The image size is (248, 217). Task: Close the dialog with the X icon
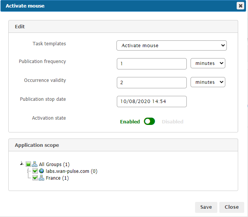240,6
